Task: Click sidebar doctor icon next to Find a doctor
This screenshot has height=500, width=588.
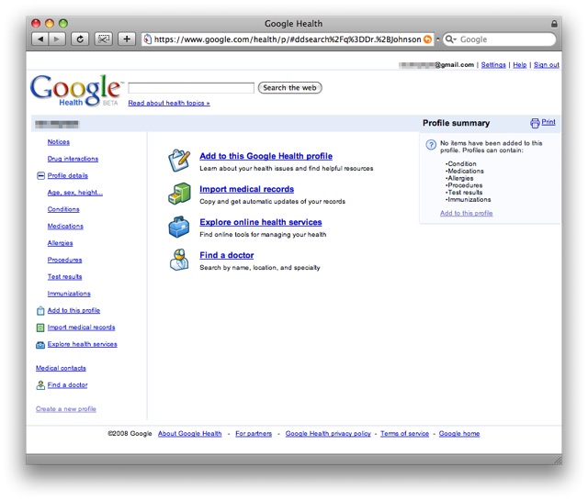Action: coord(40,385)
